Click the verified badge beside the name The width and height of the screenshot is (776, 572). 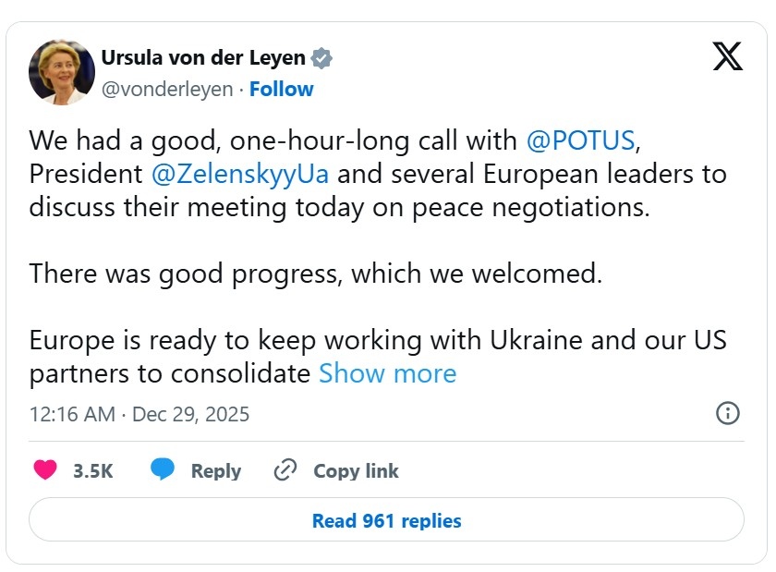[321, 58]
